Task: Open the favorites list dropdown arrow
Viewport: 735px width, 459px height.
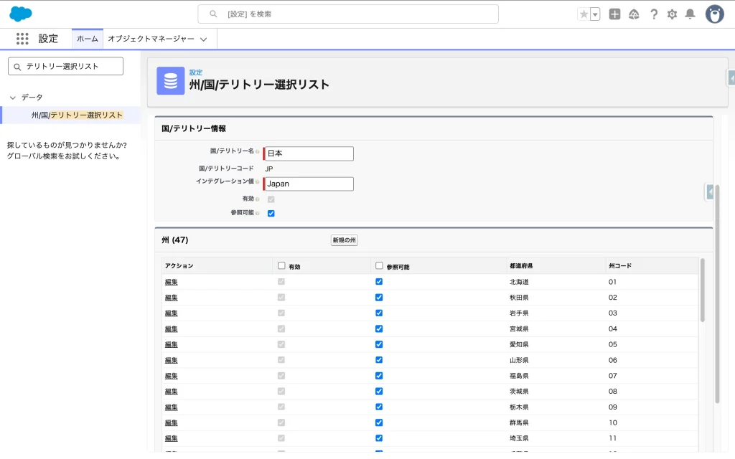Action: coord(595,14)
